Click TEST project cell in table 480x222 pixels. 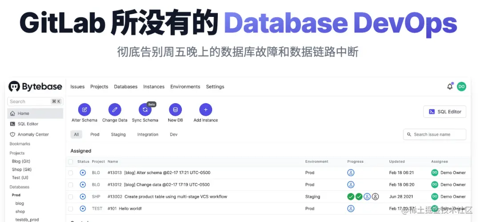(97, 209)
